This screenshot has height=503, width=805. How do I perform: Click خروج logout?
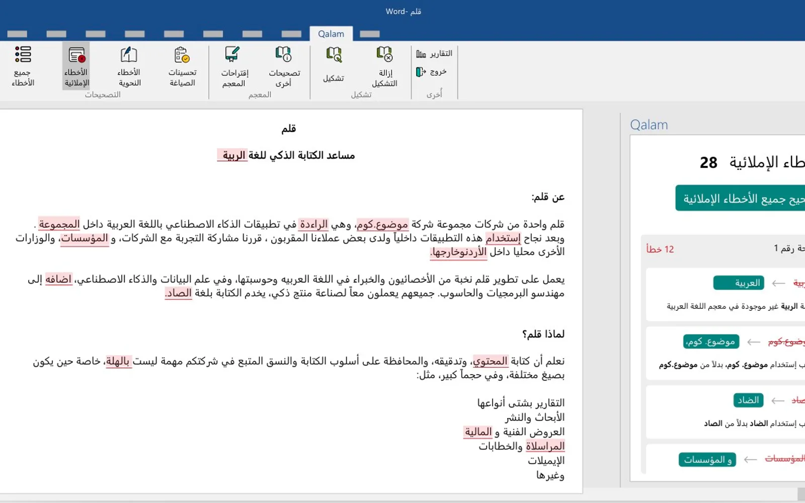pyautogui.click(x=432, y=72)
